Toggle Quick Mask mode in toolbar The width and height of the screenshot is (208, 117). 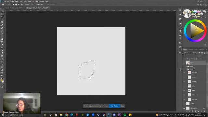click(x=2, y=84)
